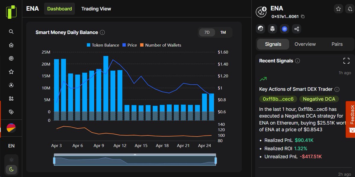Toggle Price legend series
Image resolution: width=355 pixels, height=177 pixels.
click(130, 45)
